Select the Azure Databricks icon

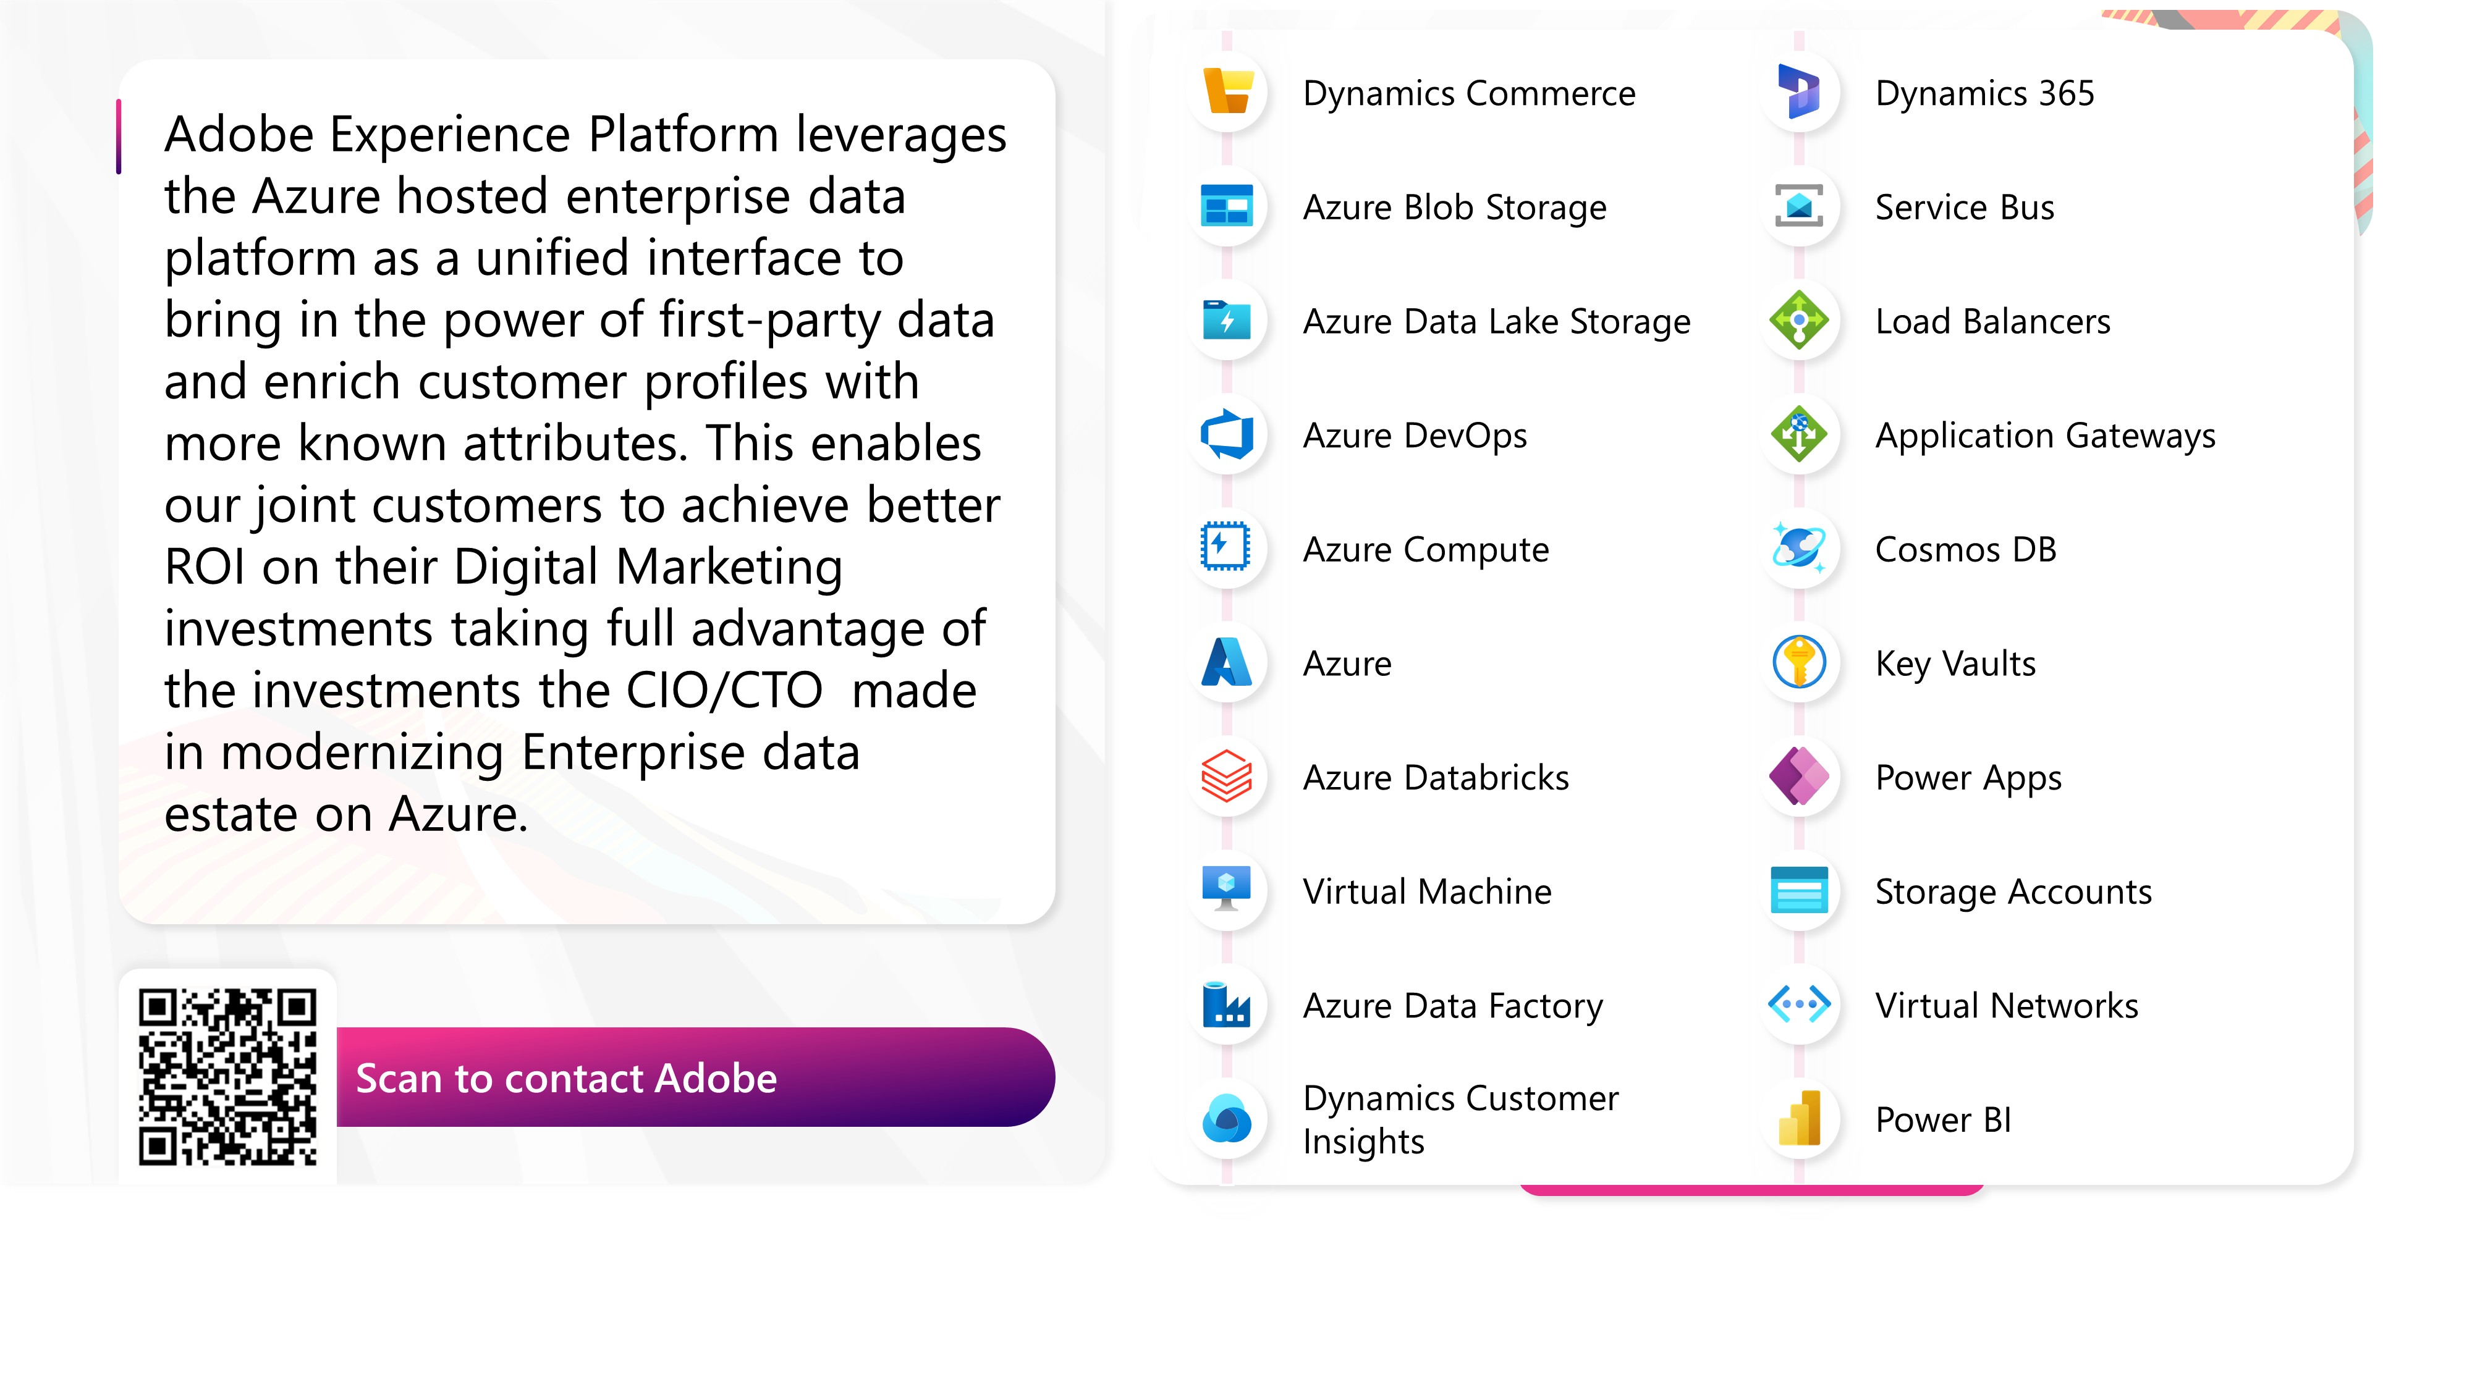(x=1227, y=777)
